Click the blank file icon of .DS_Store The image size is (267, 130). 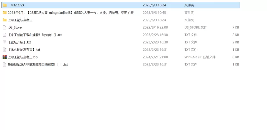click(x=5, y=27)
